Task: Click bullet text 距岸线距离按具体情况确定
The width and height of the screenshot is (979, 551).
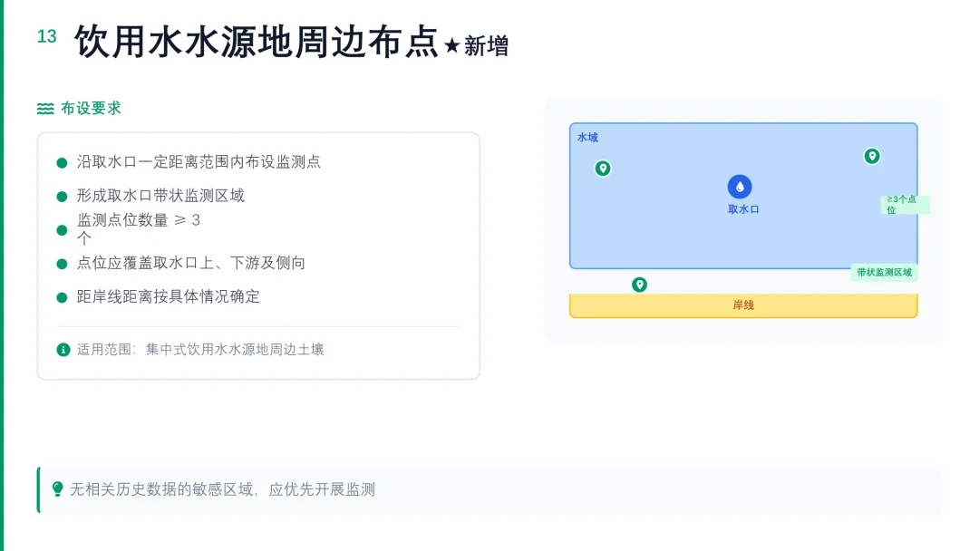Action: click(168, 297)
